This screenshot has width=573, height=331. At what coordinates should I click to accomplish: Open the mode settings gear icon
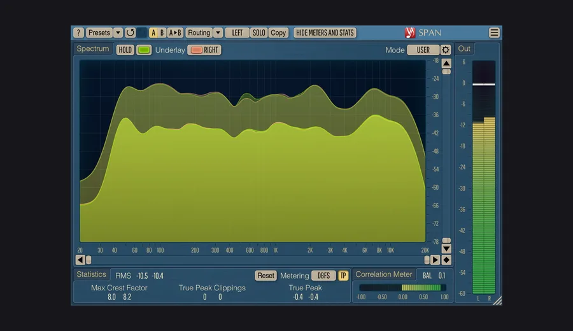[446, 50]
